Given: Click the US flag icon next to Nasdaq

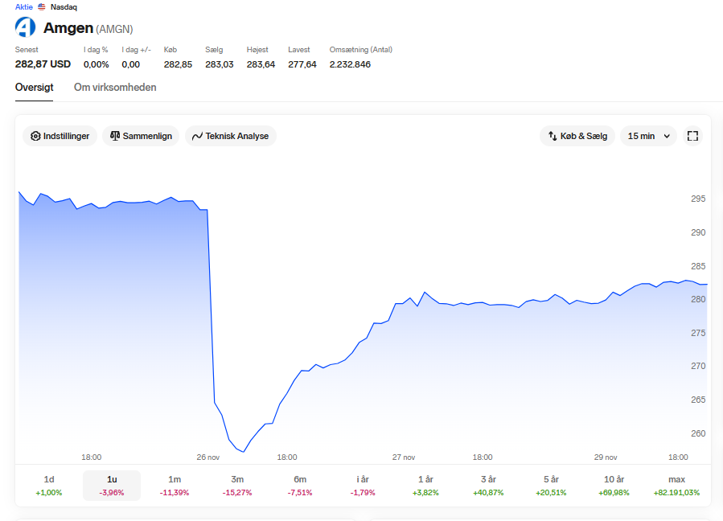Looking at the screenshot, I should (x=42, y=7).
